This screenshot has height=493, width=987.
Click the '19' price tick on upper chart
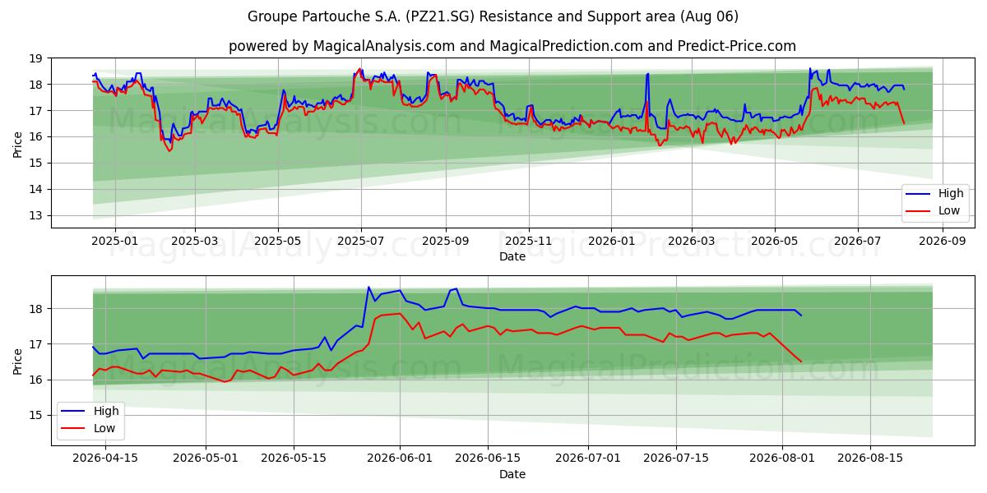point(36,58)
